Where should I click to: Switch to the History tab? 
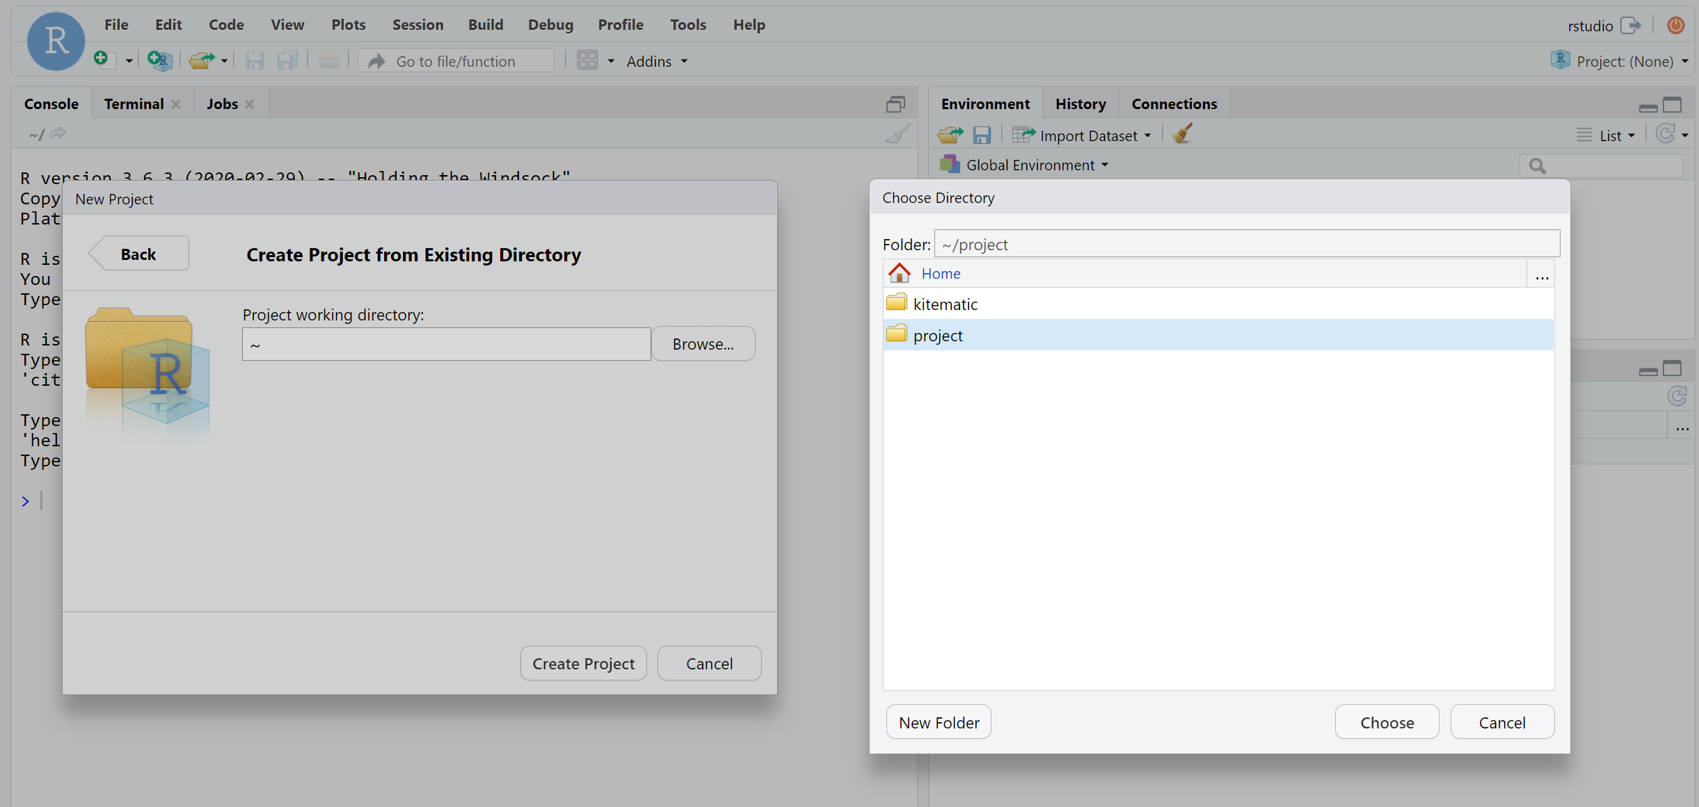1080,104
